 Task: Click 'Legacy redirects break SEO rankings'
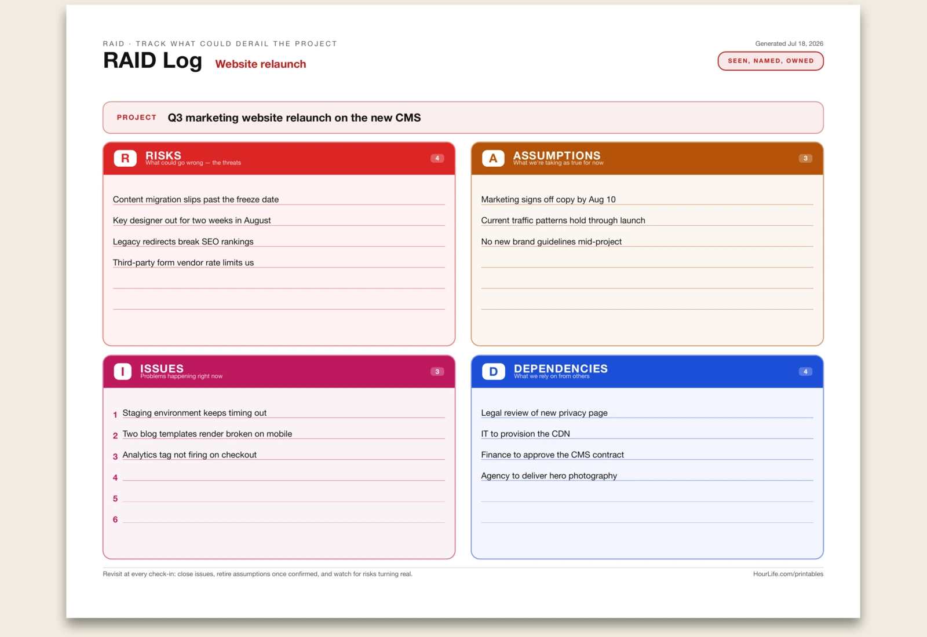[183, 241]
